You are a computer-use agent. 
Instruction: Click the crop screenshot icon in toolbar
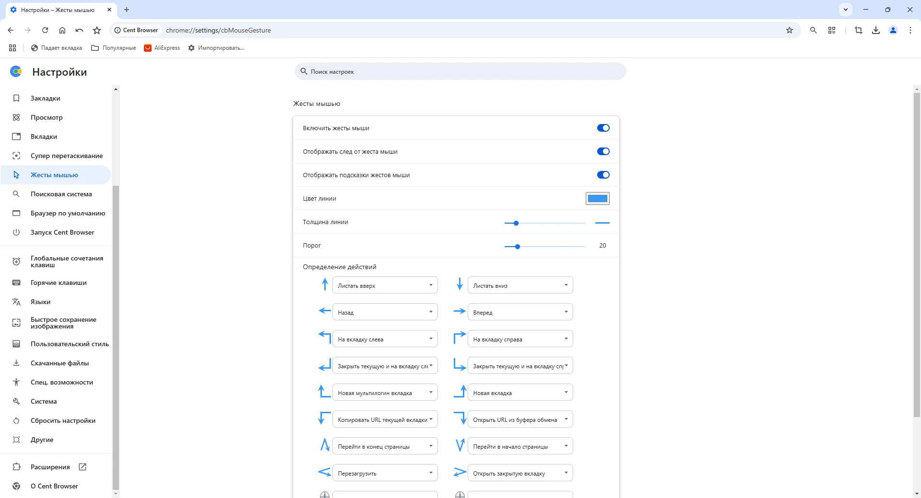[859, 30]
